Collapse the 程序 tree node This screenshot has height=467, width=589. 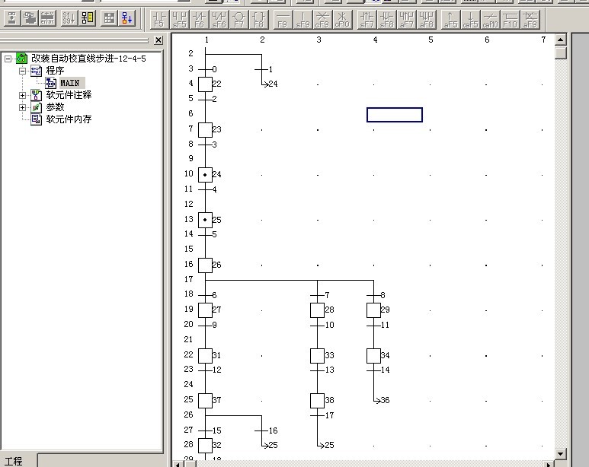[x=23, y=71]
